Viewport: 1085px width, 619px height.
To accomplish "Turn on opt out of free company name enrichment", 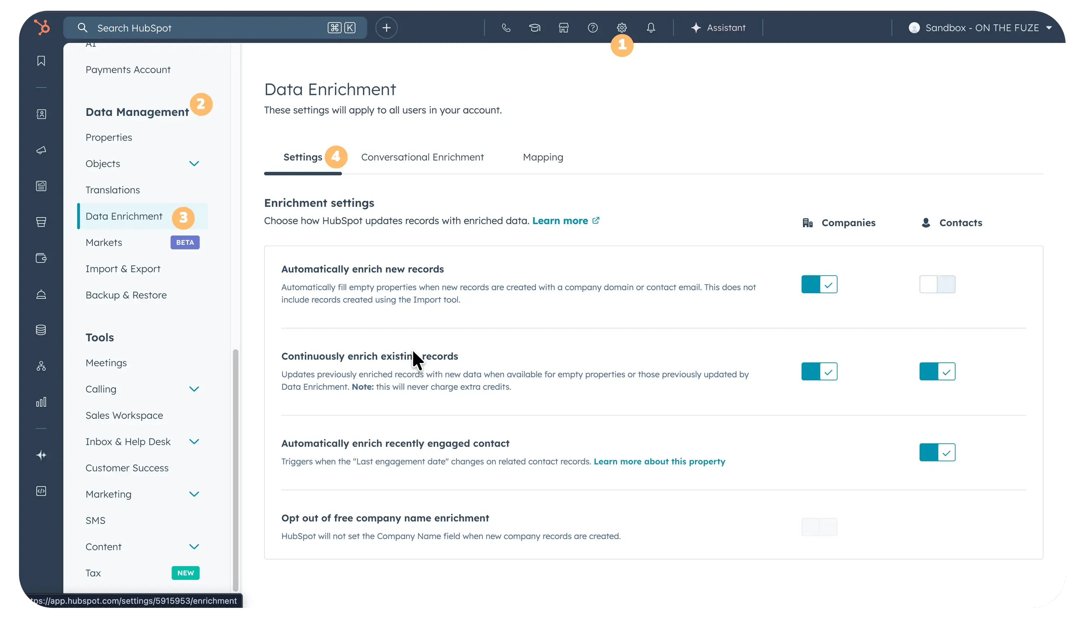I will pyautogui.click(x=819, y=526).
